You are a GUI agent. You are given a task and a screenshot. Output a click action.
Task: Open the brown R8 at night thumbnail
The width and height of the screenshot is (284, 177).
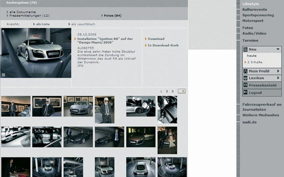click(141, 137)
